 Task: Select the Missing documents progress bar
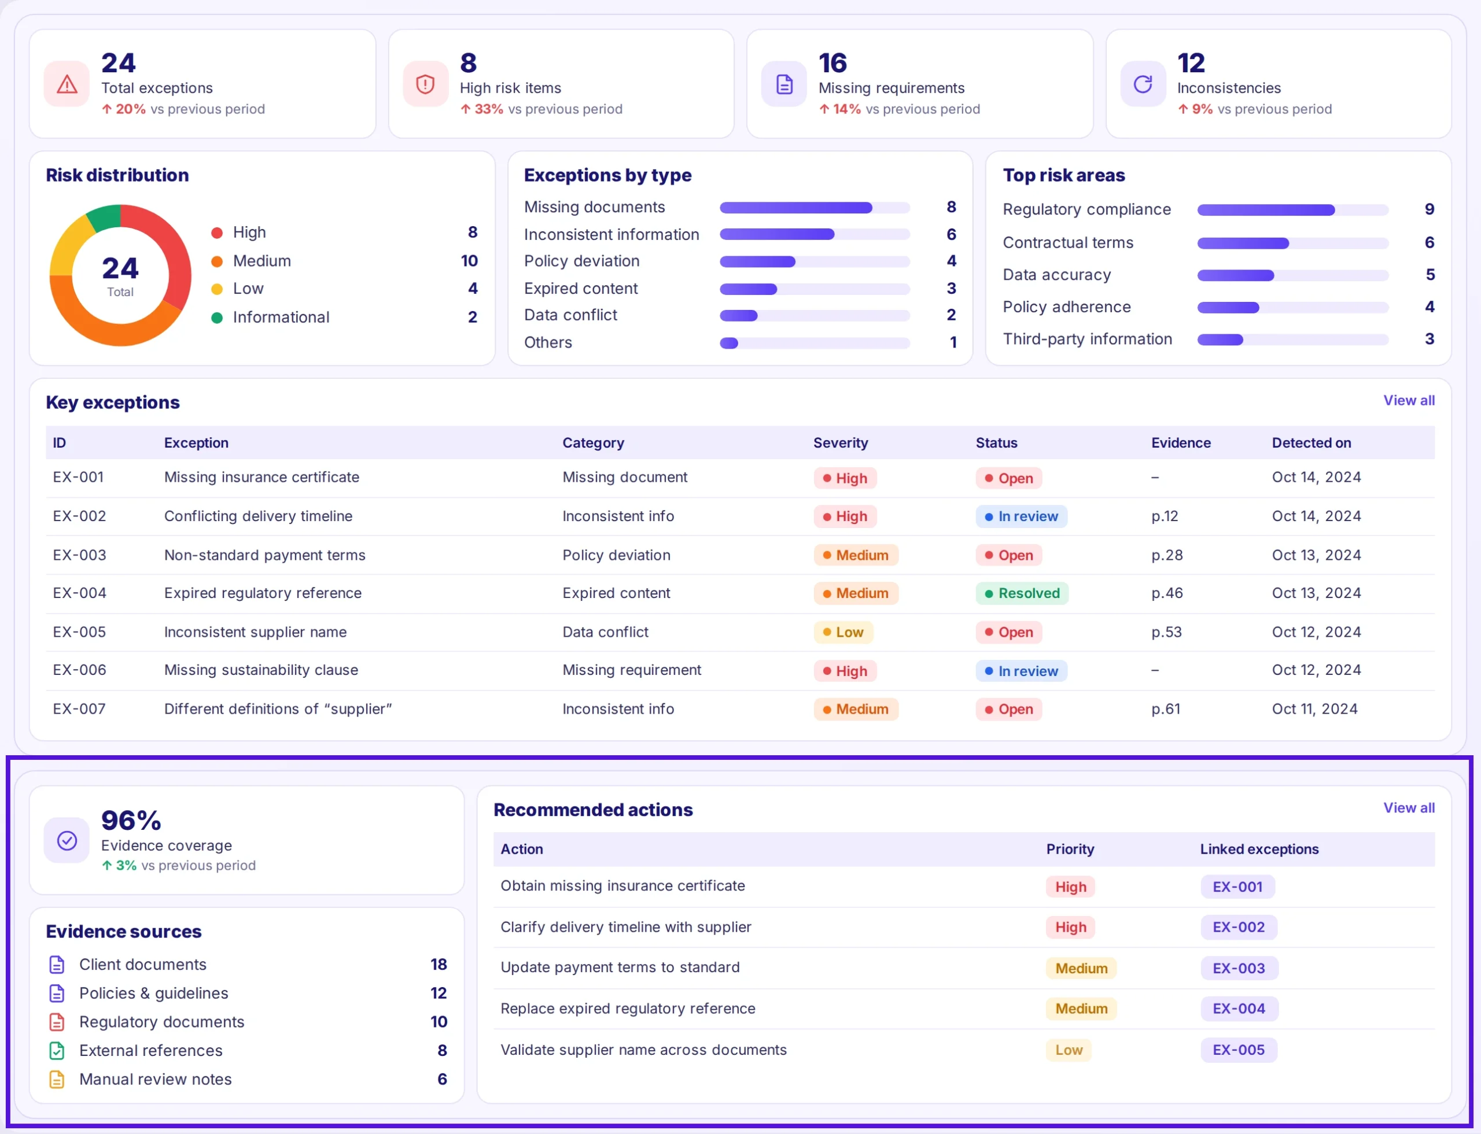(815, 207)
